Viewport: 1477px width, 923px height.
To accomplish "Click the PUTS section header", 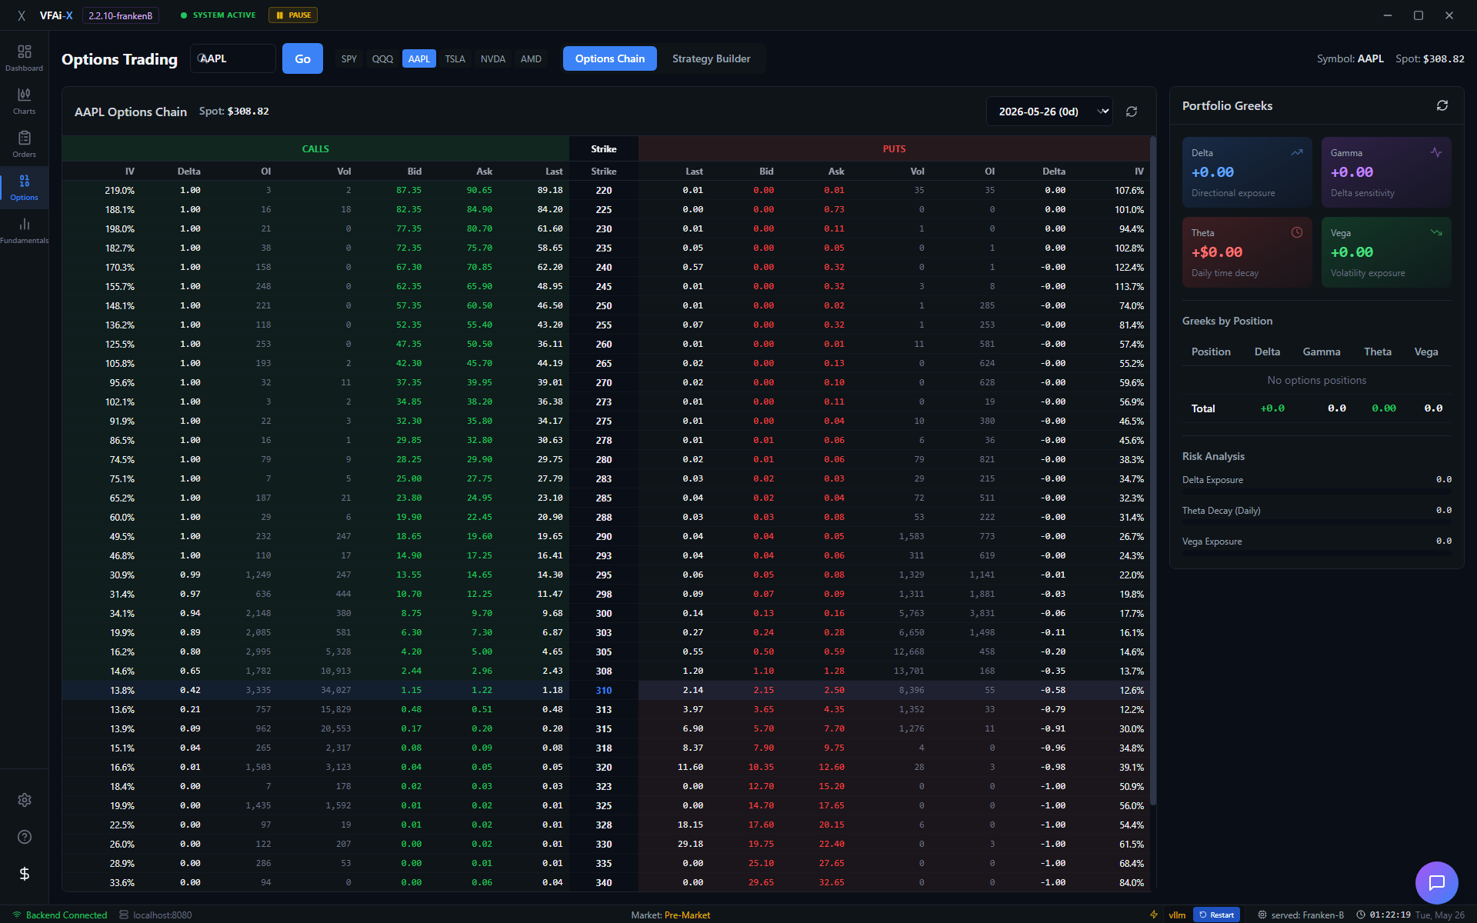I will 894,148.
